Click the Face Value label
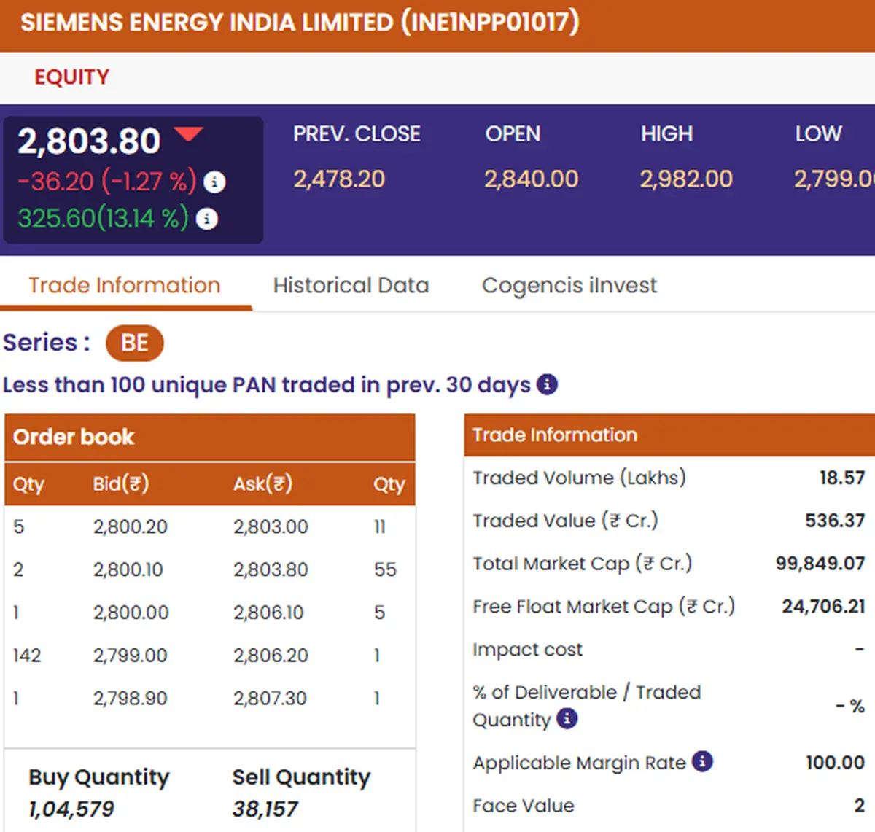 [524, 806]
